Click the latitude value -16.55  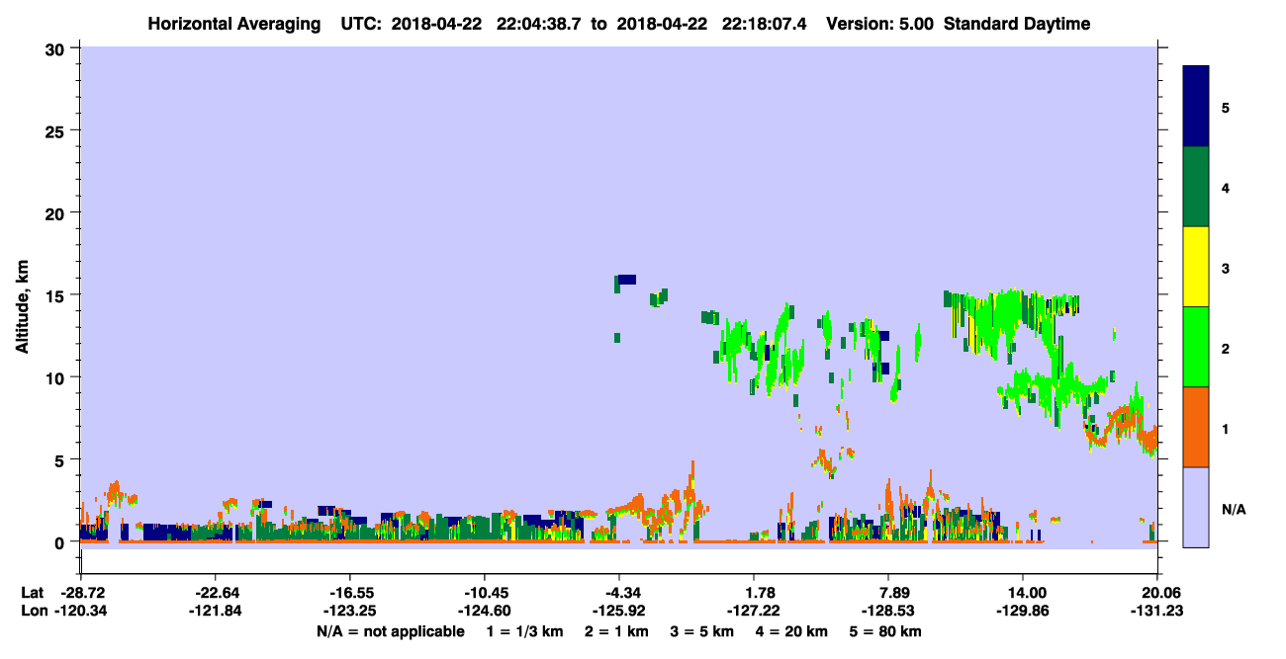coord(350,593)
